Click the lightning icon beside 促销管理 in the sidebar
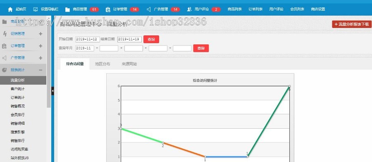The image size is (372, 162). pos(5,34)
